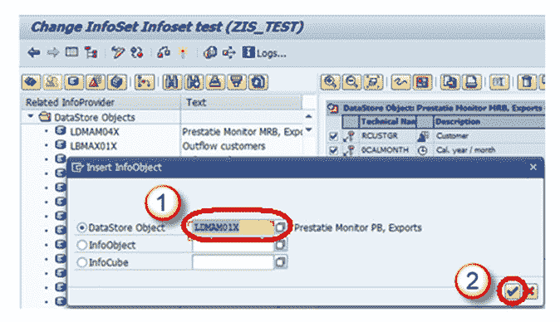Activate the InfoSet with the matchstick icon
560x322 pixels.
pos(183,53)
